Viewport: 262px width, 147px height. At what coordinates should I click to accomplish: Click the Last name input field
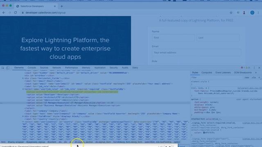(218, 38)
